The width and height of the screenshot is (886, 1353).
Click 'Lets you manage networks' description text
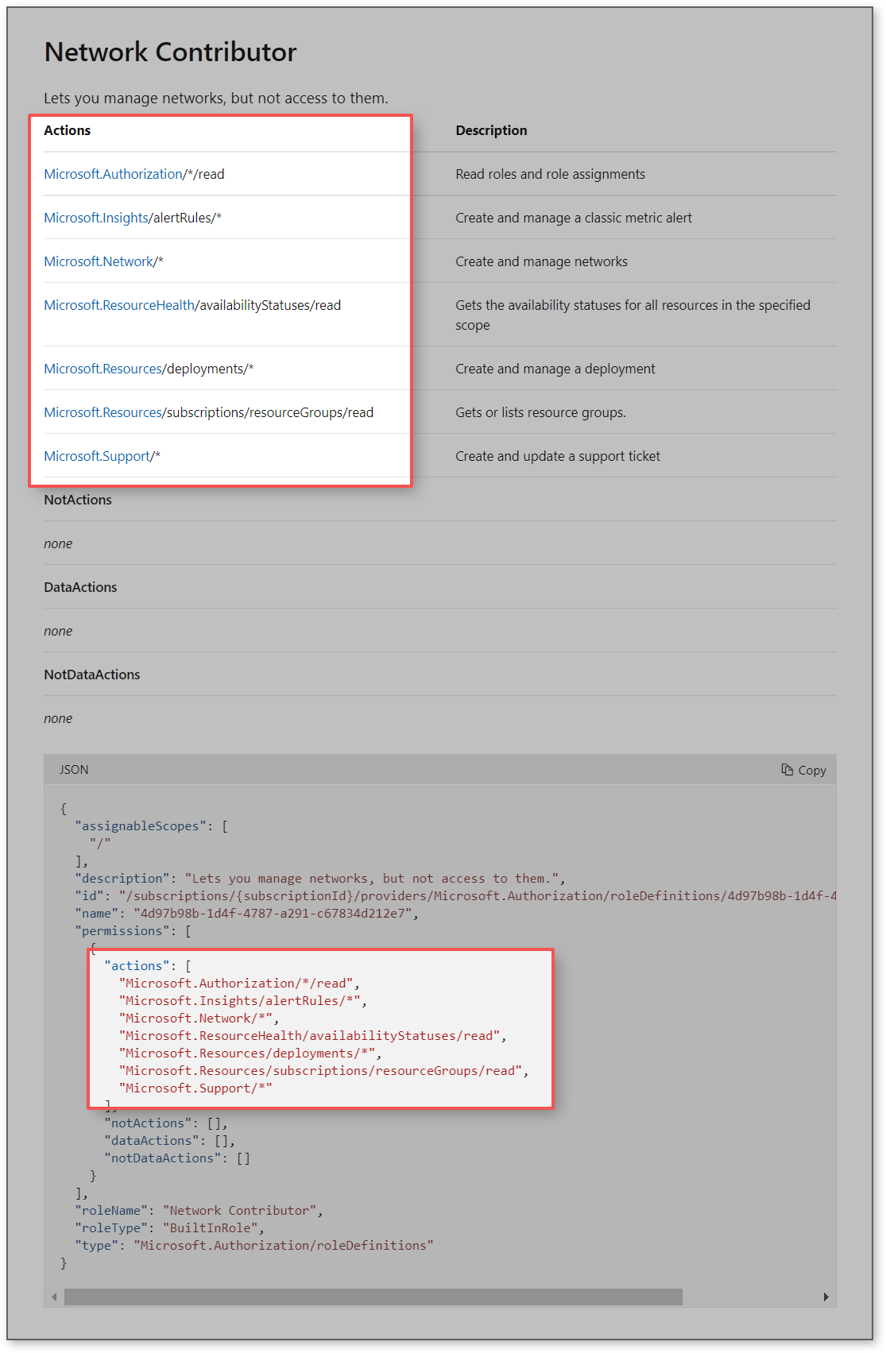point(216,99)
